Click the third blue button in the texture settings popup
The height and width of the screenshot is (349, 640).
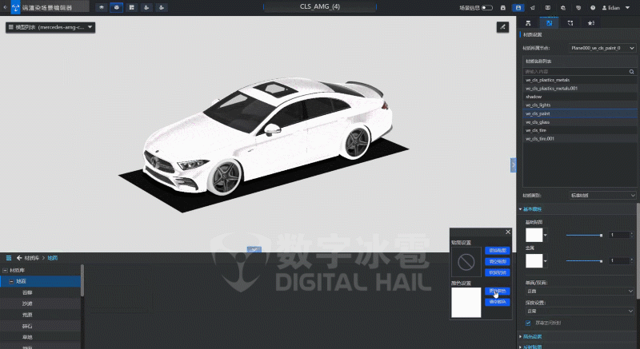click(x=497, y=272)
